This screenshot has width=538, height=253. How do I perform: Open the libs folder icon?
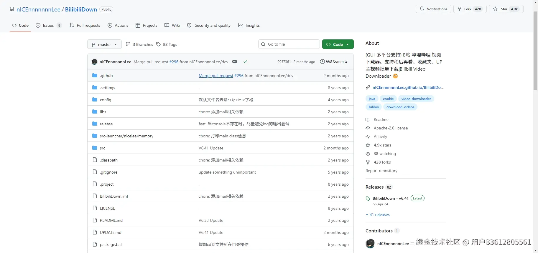tap(95, 112)
